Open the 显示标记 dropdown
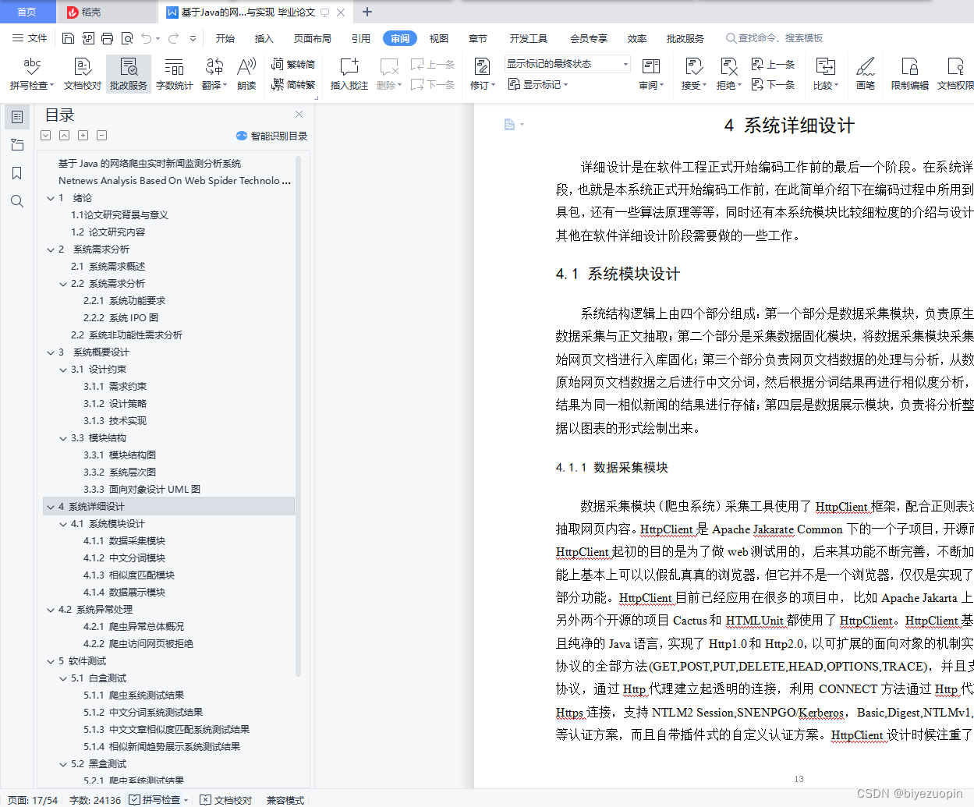Viewport: 974px width, 807px height. [538, 84]
